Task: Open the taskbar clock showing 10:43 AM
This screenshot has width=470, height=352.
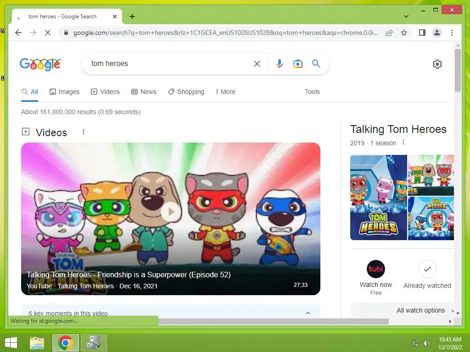Action: coord(450,343)
